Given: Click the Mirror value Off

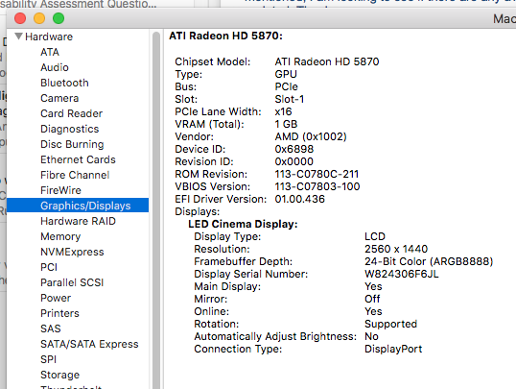Looking at the screenshot, I should [x=372, y=299].
